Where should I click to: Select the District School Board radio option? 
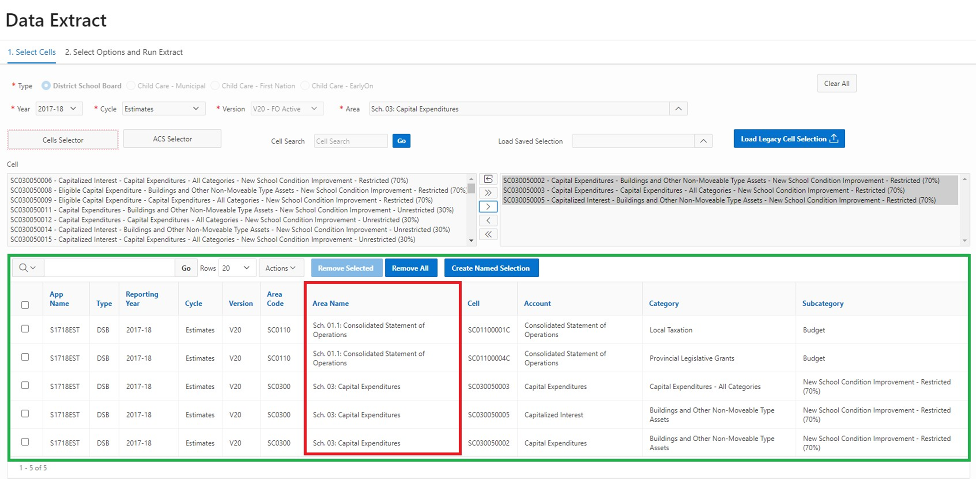(x=46, y=86)
